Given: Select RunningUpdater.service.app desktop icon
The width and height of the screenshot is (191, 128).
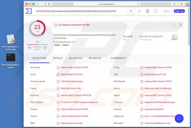Looking at the screenshot, I should pyautogui.click(x=11, y=43).
